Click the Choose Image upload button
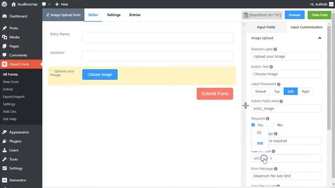 coord(100,75)
